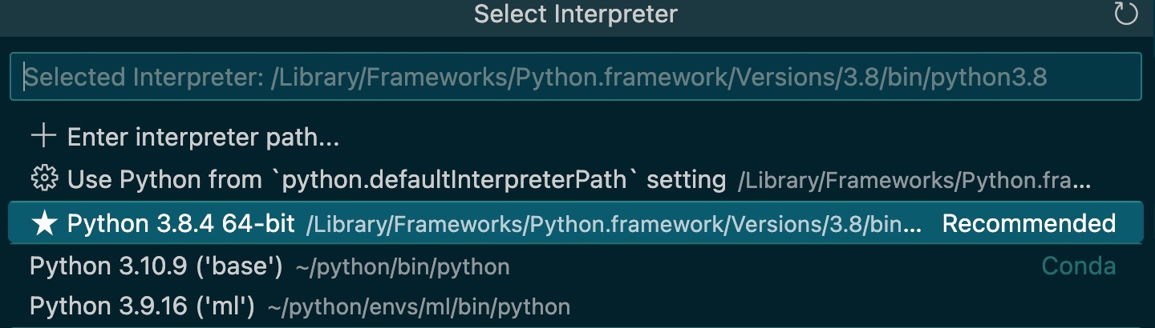Focus the Selected Interpreter search field

tap(575, 77)
